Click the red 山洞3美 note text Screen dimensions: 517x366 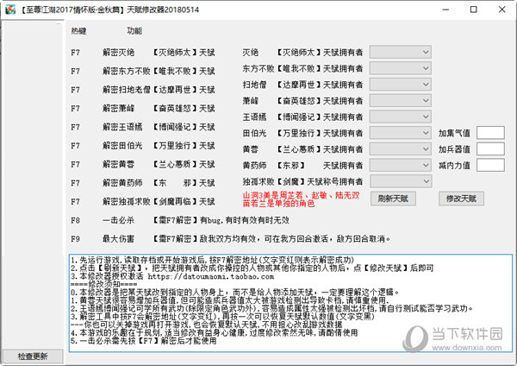point(301,195)
